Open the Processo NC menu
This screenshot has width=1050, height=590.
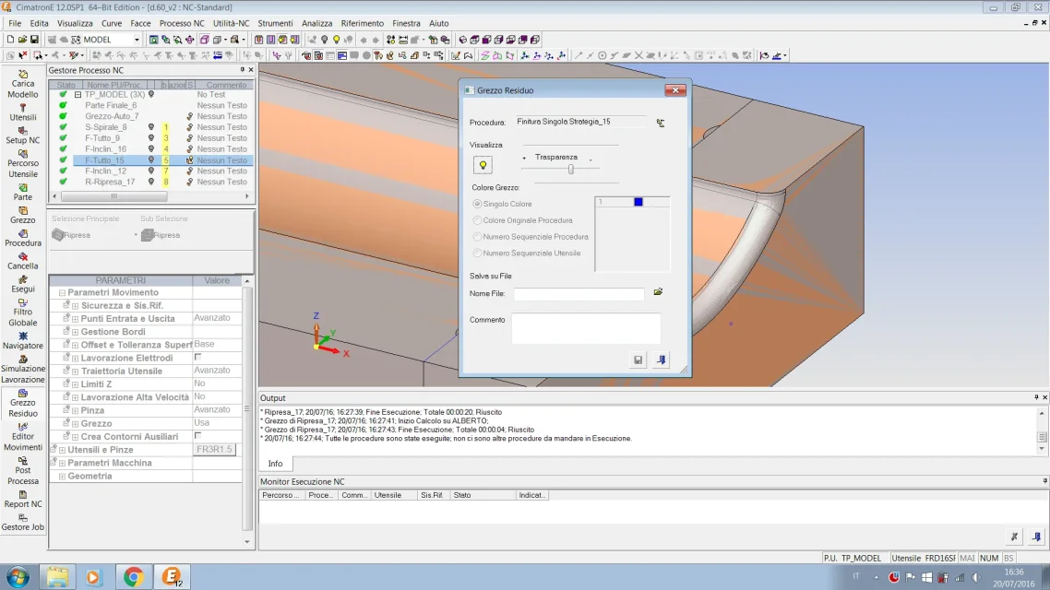[x=182, y=23]
